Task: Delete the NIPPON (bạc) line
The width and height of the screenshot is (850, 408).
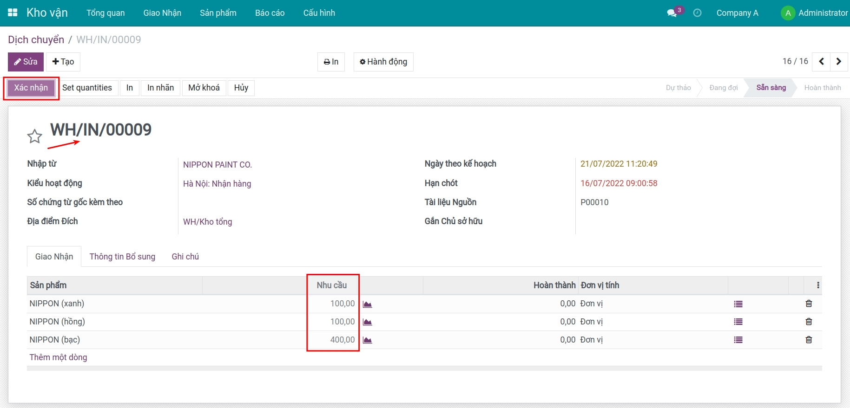Action: click(x=809, y=340)
